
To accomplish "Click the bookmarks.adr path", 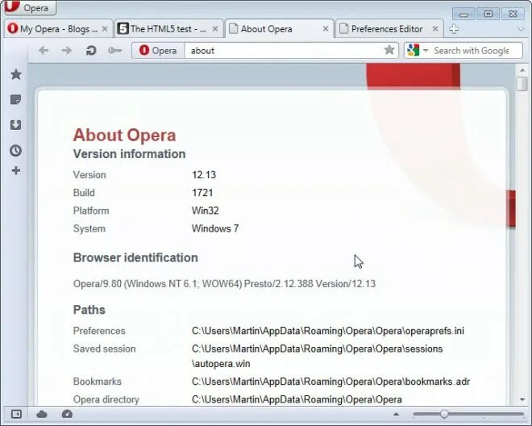I will pyautogui.click(x=330, y=382).
